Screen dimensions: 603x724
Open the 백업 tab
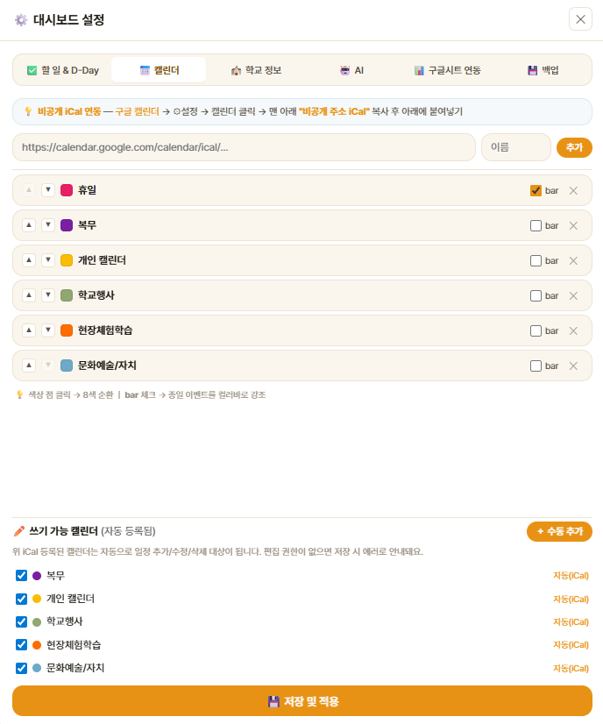[543, 70]
